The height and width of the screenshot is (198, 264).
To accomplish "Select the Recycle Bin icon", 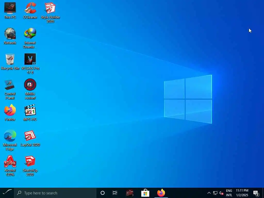I will [x=10, y=62].
